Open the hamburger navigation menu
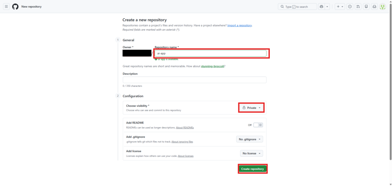Screen dimensions: 392x186 tap(6, 7)
